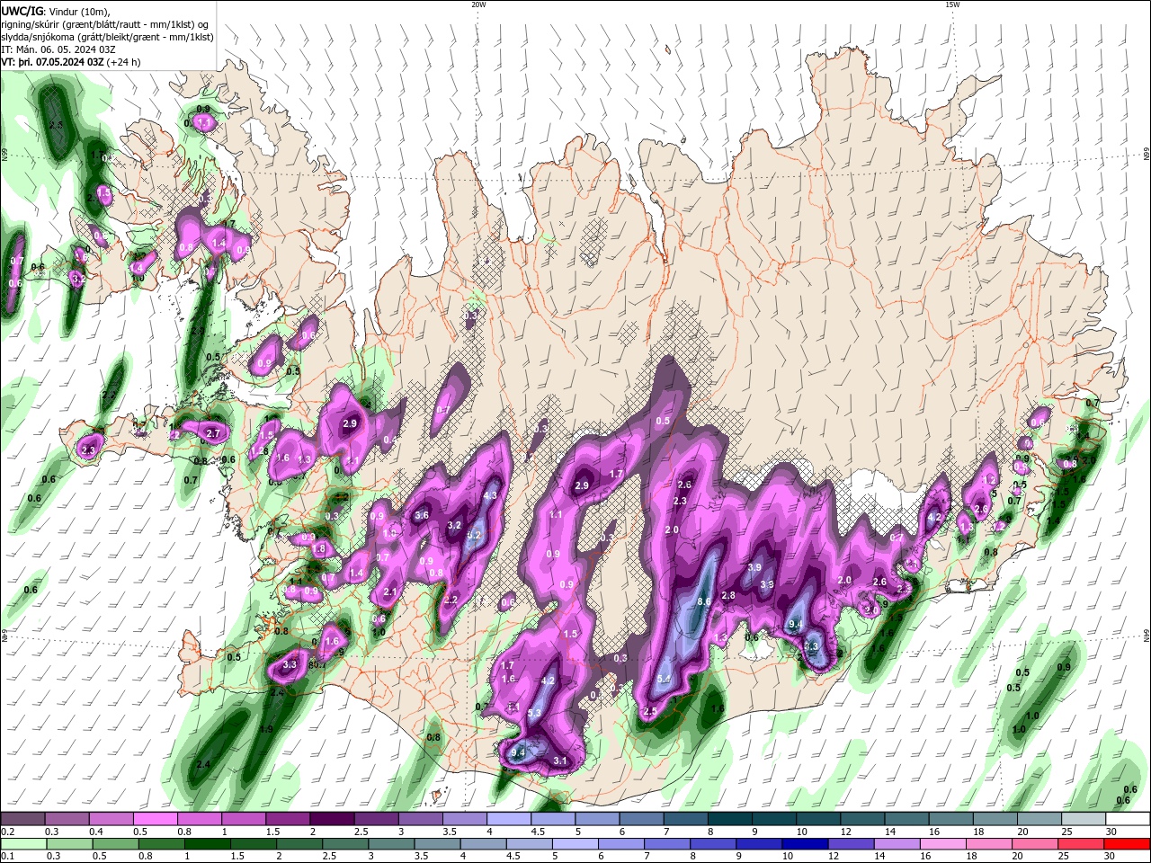The image size is (1151, 863).
Task: Click the navy blue lower swatch between 10 and 12
Action: [x=807, y=843]
